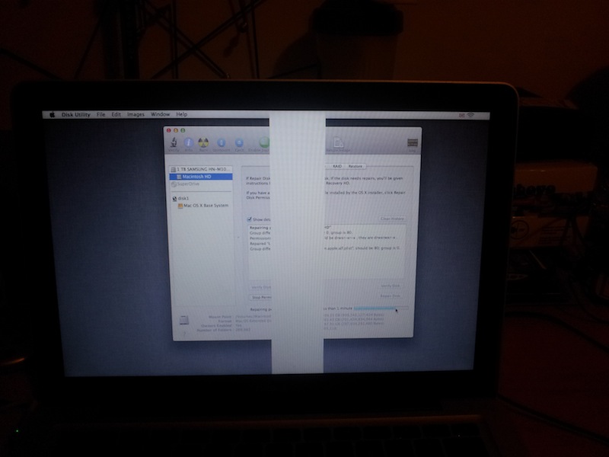Click the input source menu bar icon
This screenshot has width=609, height=457.
[461, 116]
